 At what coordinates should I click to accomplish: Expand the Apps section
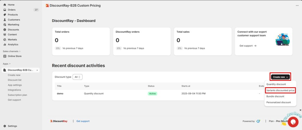(7, 64)
